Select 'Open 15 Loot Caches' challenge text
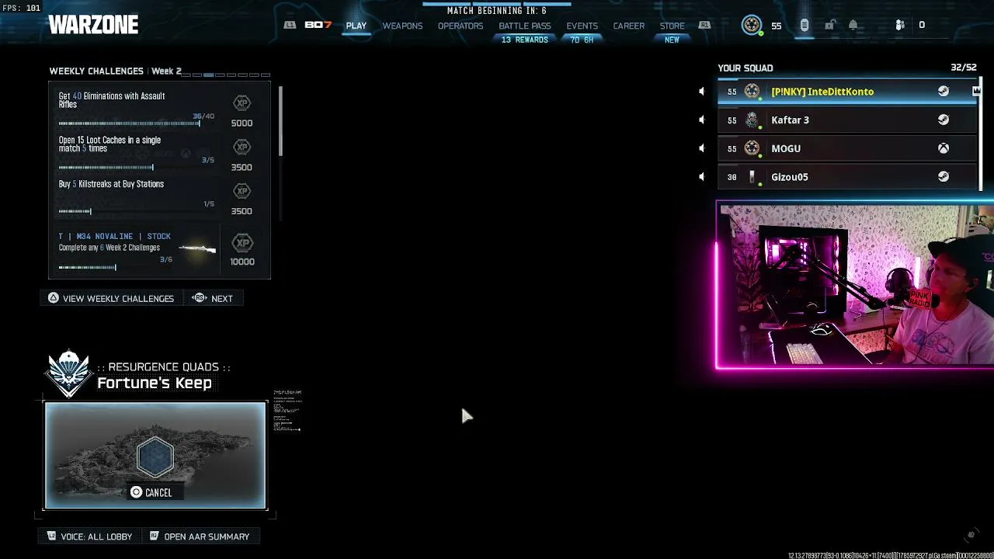The image size is (994, 559). coord(109,144)
